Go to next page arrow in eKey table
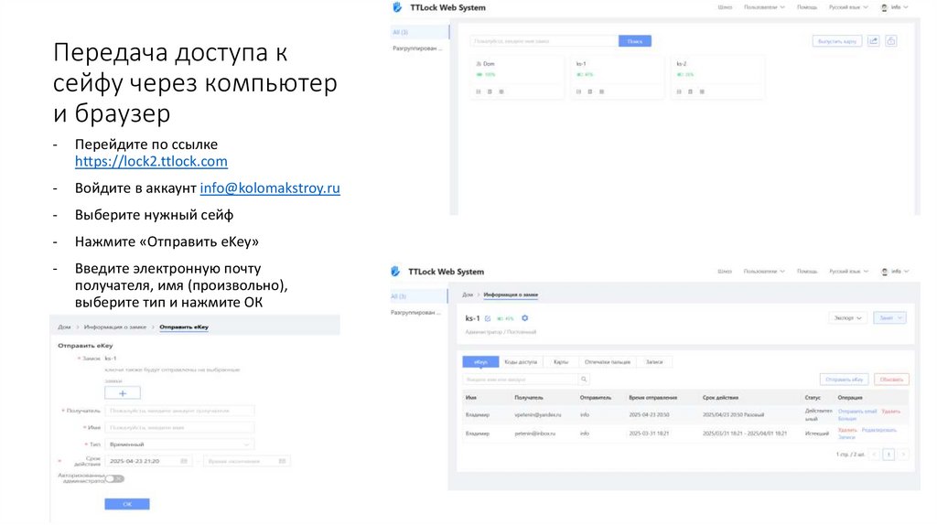This screenshot has width=937, height=525. click(903, 455)
